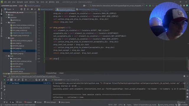Viewport: 189px width, 106px height.
Task: Click the wrench icon in Run sidebar
Action: pos(4,90)
